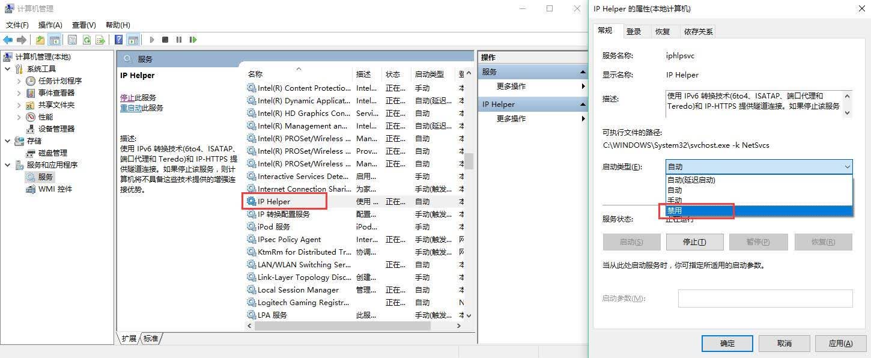The width and height of the screenshot is (871, 358).
Task: Click the Restart Service toolbar icon
Action: tap(193, 40)
